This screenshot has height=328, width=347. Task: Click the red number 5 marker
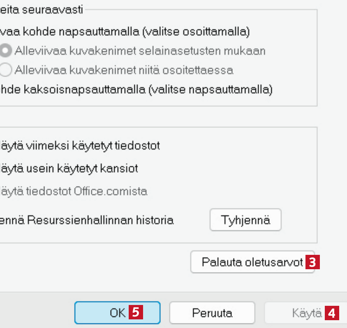click(x=136, y=313)
